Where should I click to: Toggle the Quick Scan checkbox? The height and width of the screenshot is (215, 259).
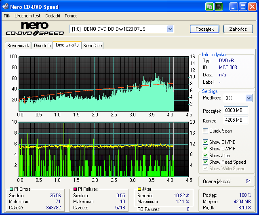205,131
